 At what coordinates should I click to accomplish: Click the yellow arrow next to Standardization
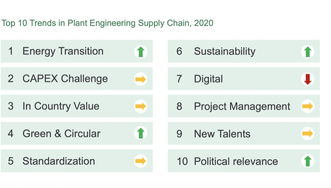tap(141, 161)
